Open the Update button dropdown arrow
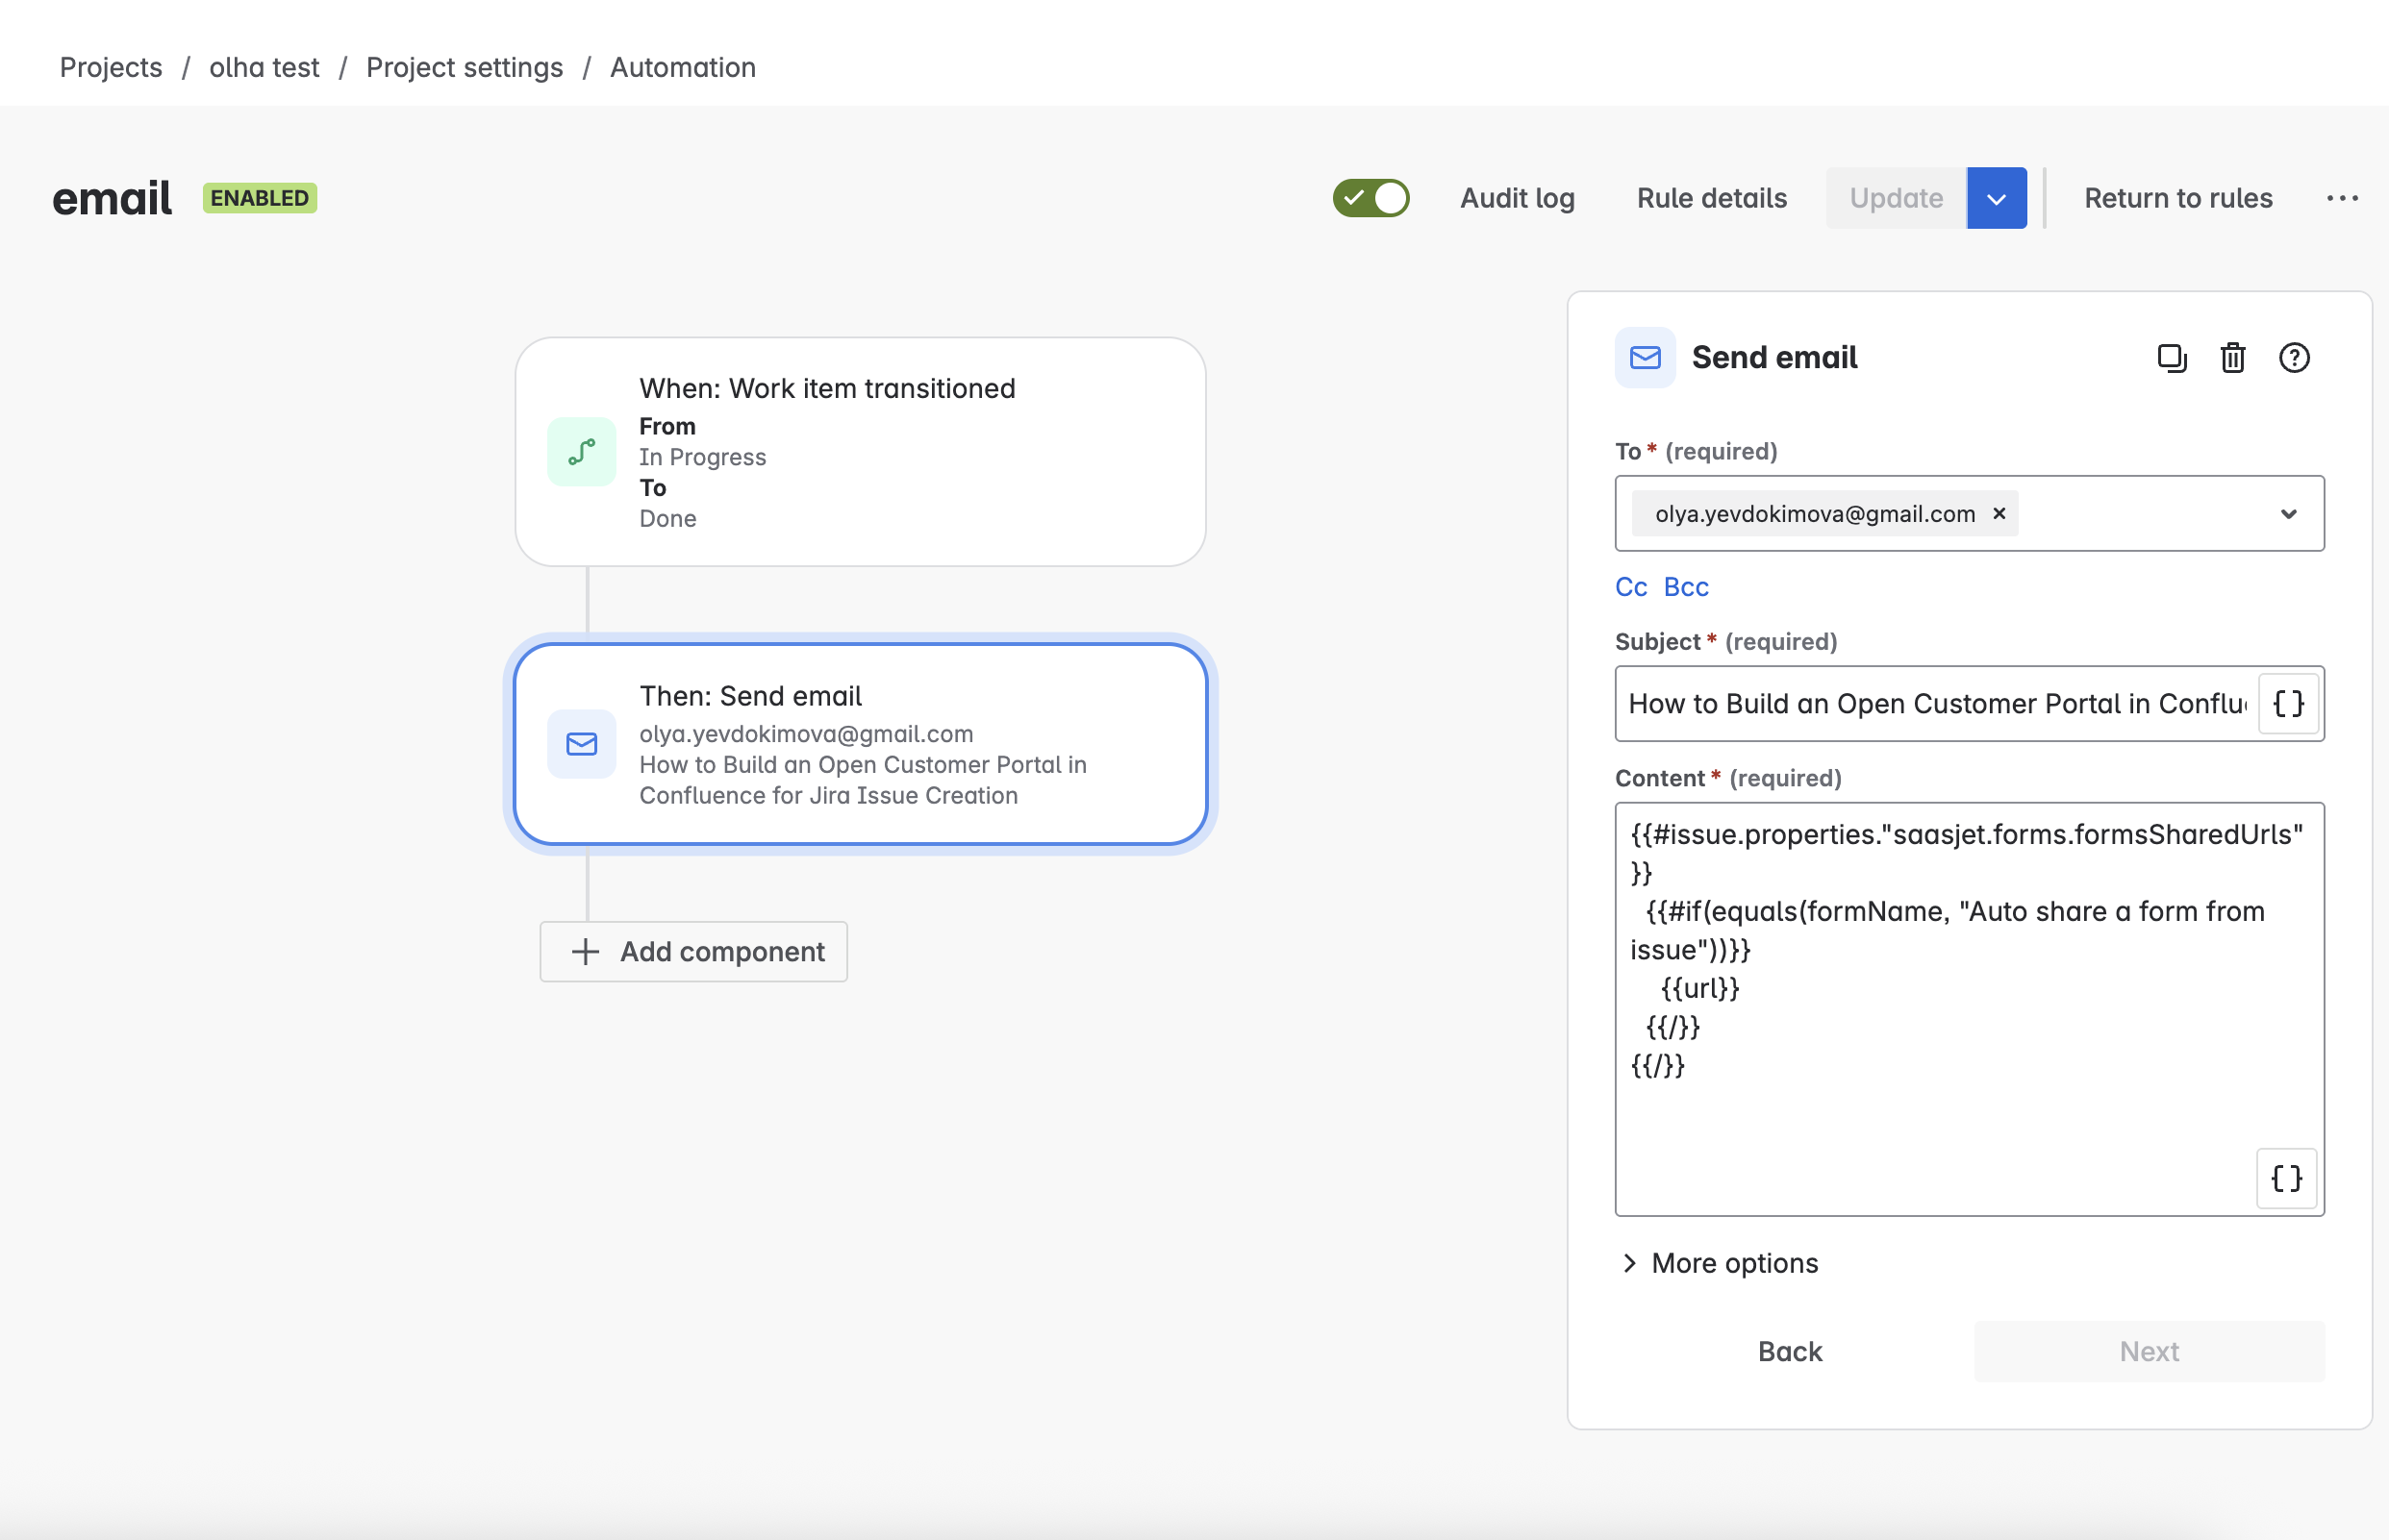This screenshot has height=1540, width=2389. [1996, 198]
